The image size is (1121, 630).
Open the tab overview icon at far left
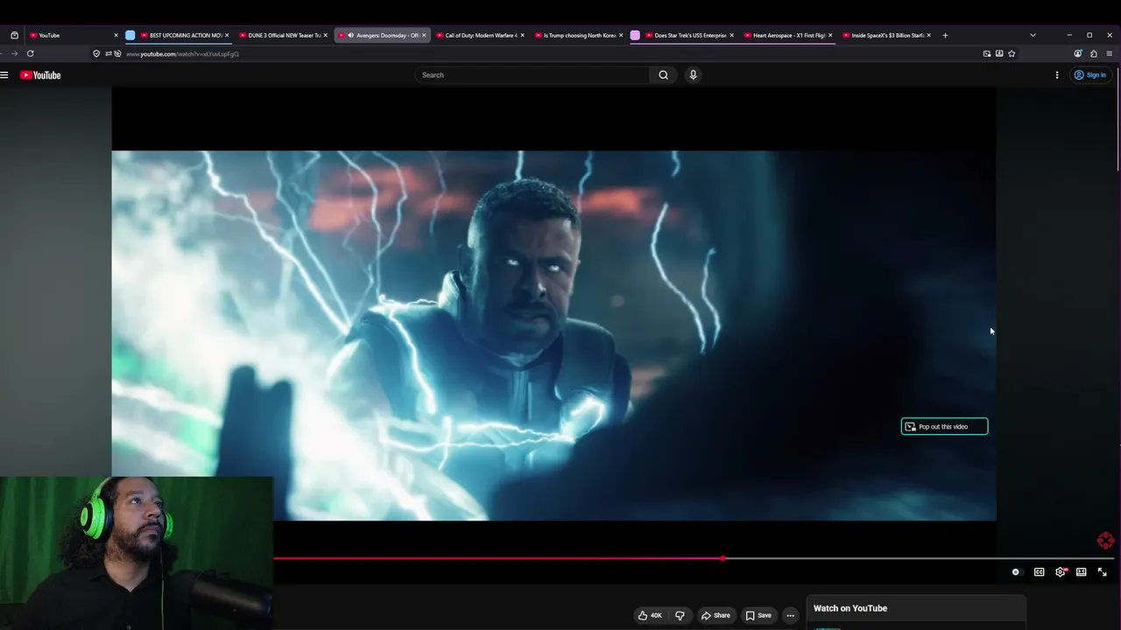(14, 35)
